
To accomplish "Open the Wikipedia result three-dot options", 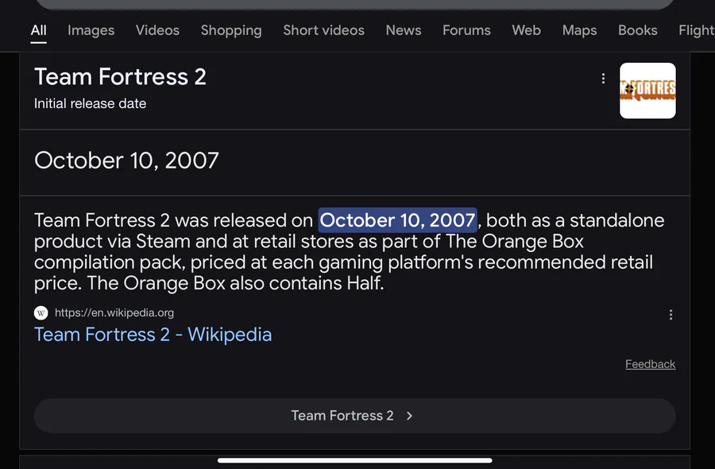I will 671,315.
